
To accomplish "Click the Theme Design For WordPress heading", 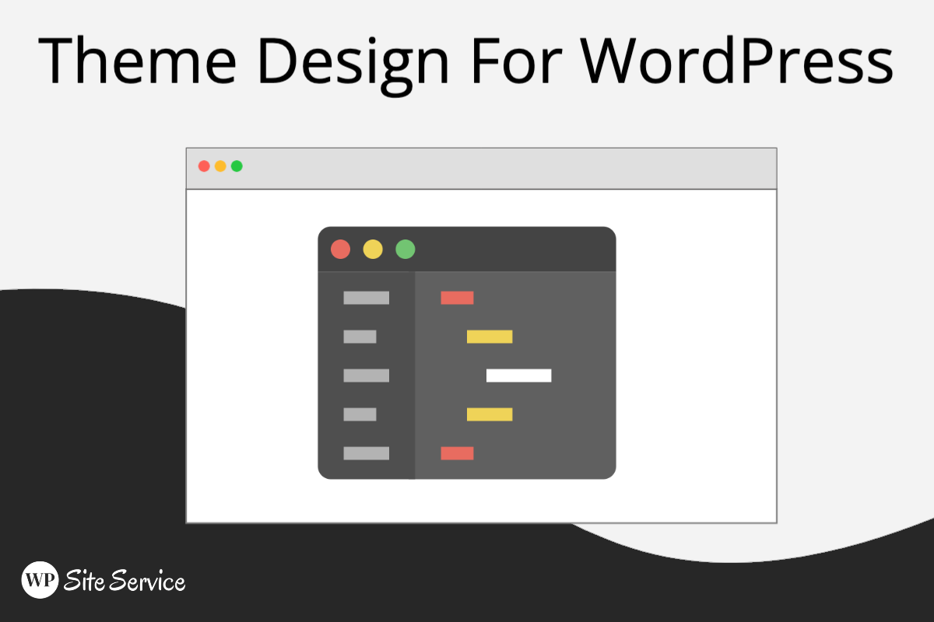I will tap(467, 62).
